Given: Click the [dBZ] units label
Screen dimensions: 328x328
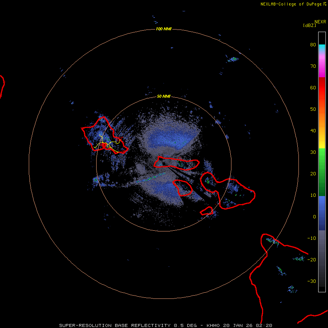Looking at the screenshot, I should tap(309, 26).
